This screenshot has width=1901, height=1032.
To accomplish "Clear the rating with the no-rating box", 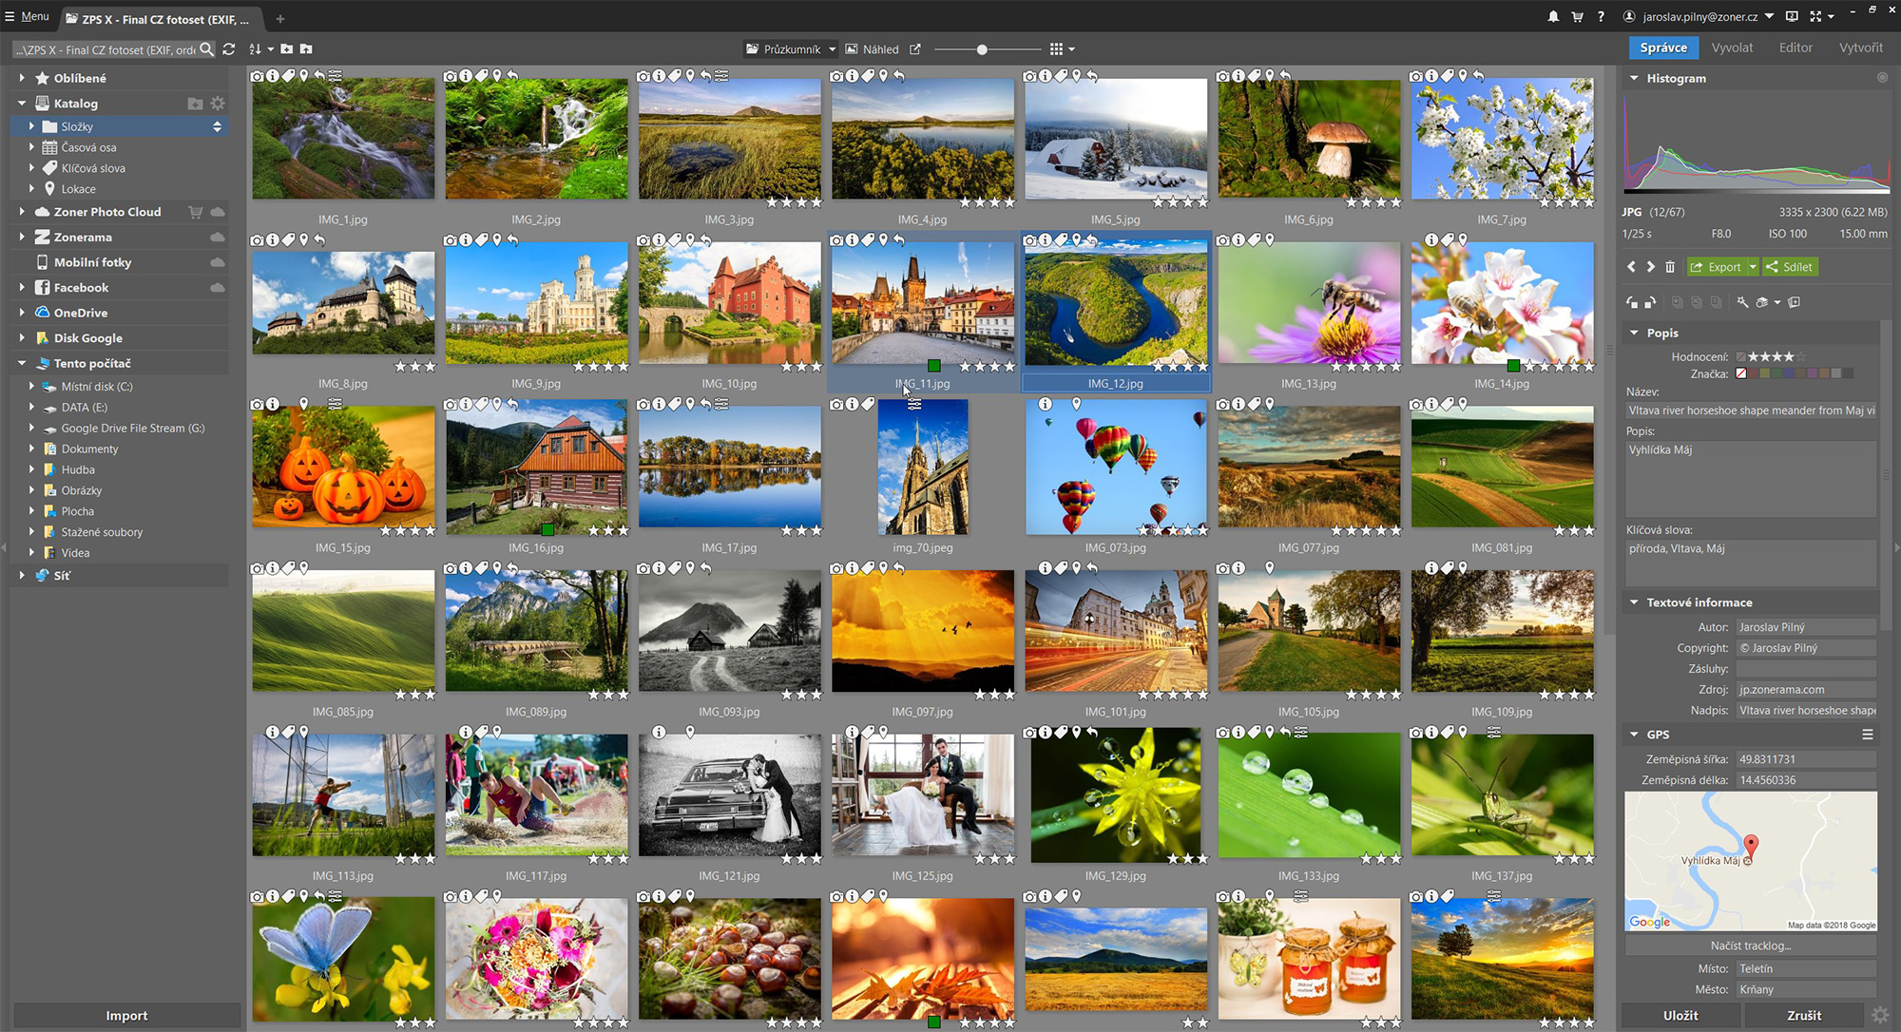I will (1741, 357).
